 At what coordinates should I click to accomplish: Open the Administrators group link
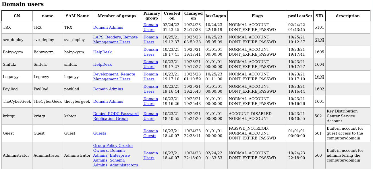coord(124,165)
